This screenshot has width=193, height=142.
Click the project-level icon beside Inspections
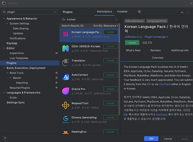click(57, 53)
